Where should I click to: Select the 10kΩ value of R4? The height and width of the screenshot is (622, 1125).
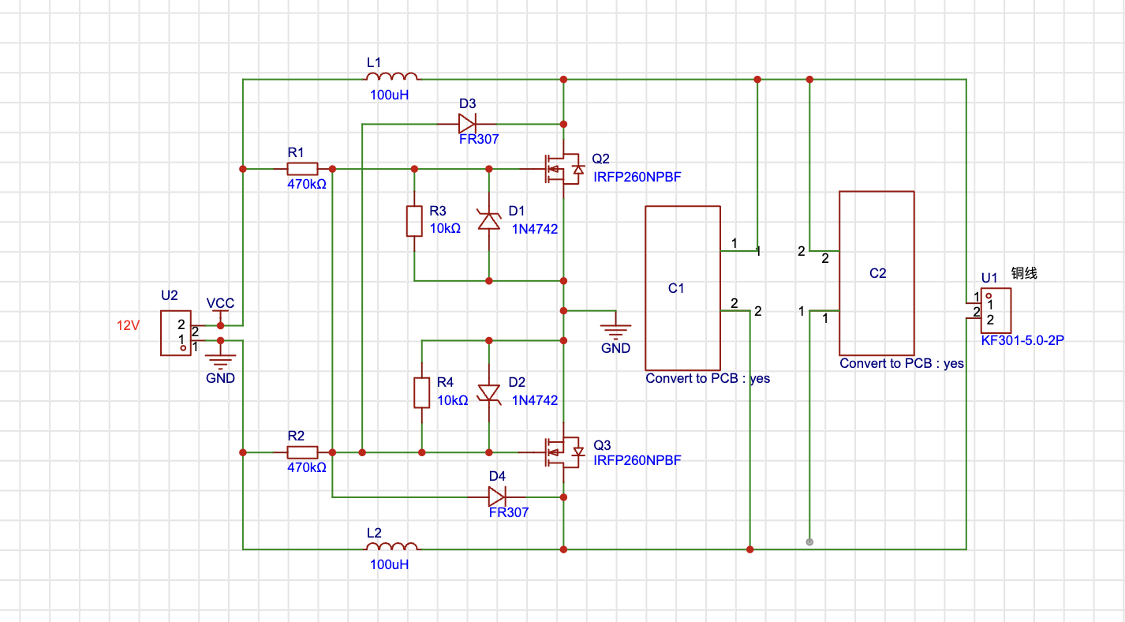coord(453,400)
